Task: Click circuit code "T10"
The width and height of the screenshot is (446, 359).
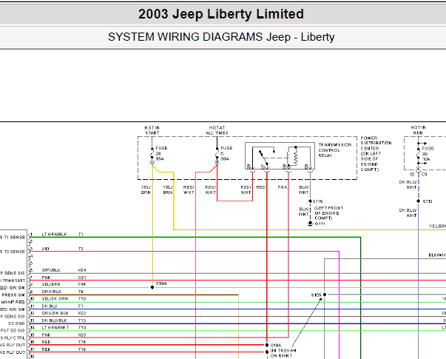Action: click(82, 299)
